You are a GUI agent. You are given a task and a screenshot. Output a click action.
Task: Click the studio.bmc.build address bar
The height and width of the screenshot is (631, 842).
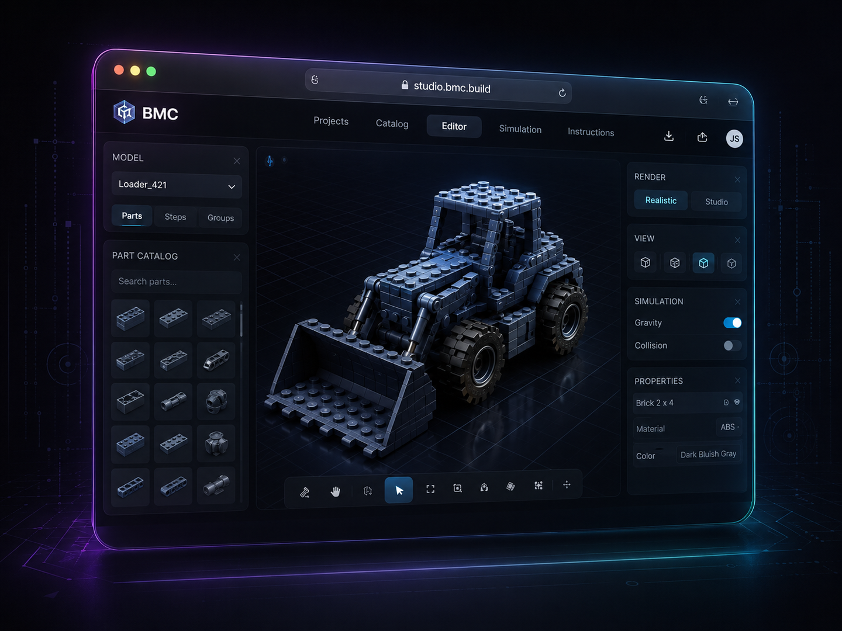coord(439,86)
